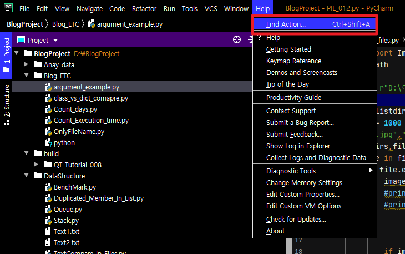
Task: Click the Text1.txt text file icon
Action: pos(48,232)
